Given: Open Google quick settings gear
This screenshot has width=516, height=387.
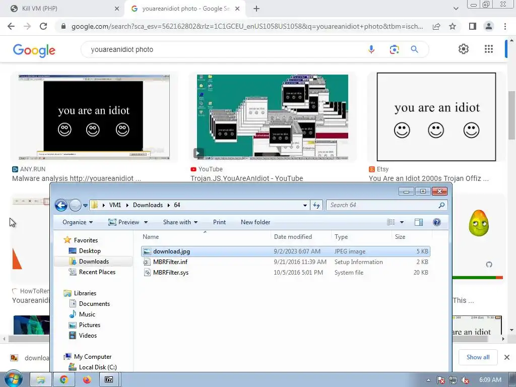Looking at the screenshot, I should click(464, 49).
